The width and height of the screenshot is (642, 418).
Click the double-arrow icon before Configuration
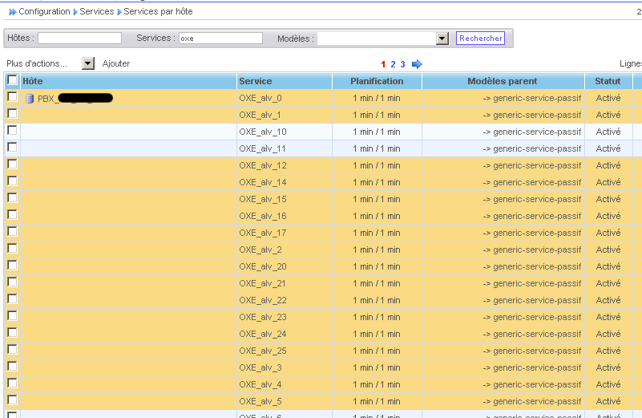coord(12,12)
